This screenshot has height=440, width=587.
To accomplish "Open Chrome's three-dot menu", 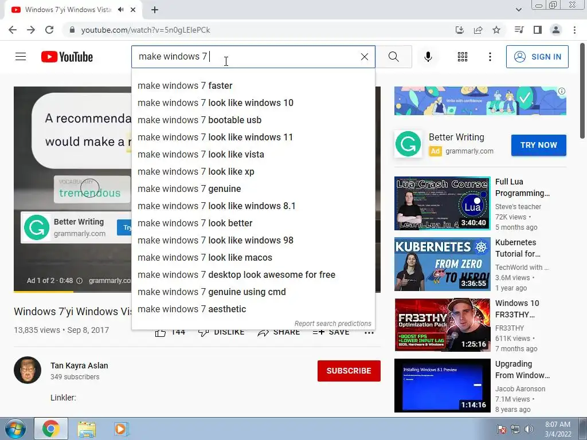I will click(574, 30).
